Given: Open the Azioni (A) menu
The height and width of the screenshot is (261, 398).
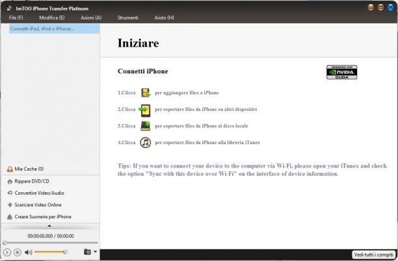Looking at the screenshot, I should 91,18.
